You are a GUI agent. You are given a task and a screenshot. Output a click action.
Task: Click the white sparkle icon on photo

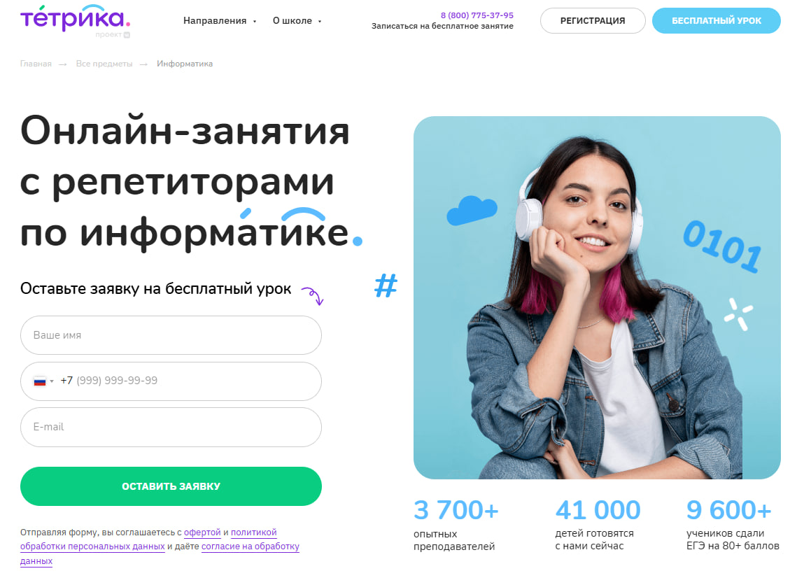click(x=738, y=313)
